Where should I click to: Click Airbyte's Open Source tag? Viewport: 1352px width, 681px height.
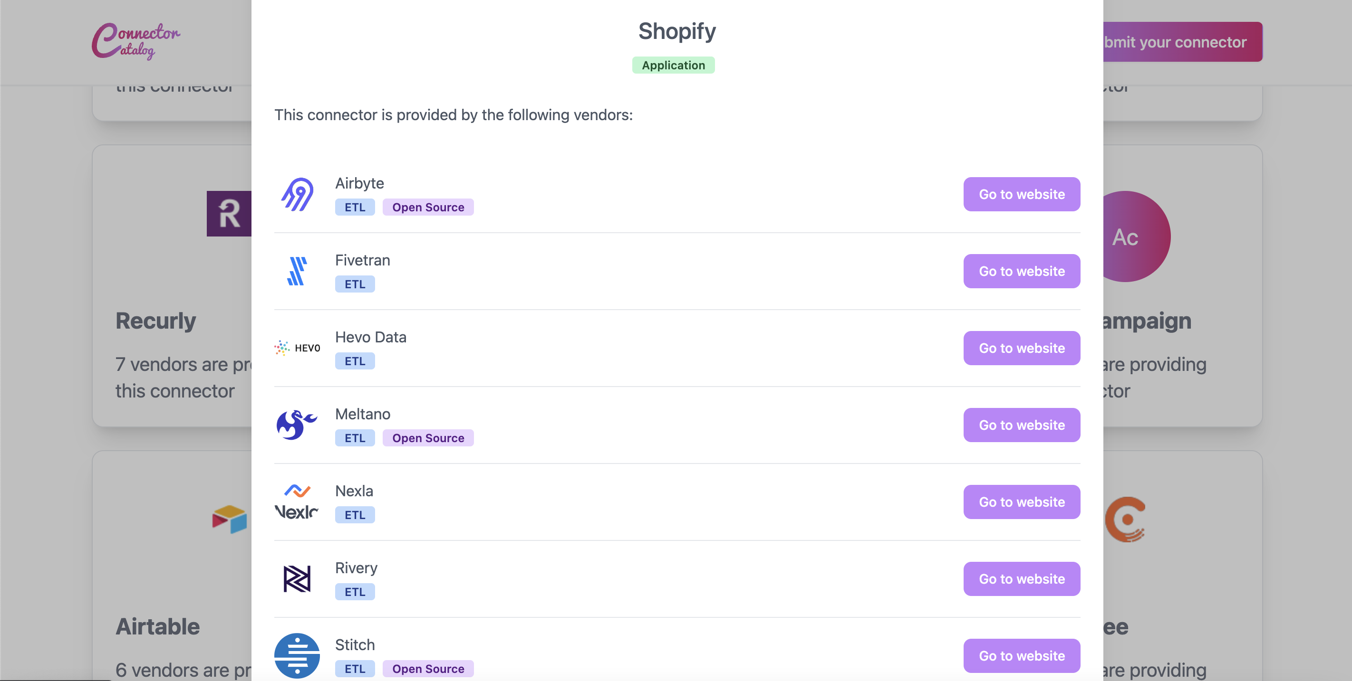[x=428, y=207]
